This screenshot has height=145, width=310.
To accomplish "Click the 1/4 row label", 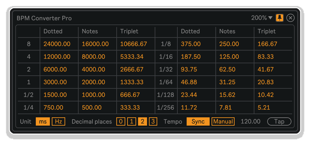I will click(29, 107).
